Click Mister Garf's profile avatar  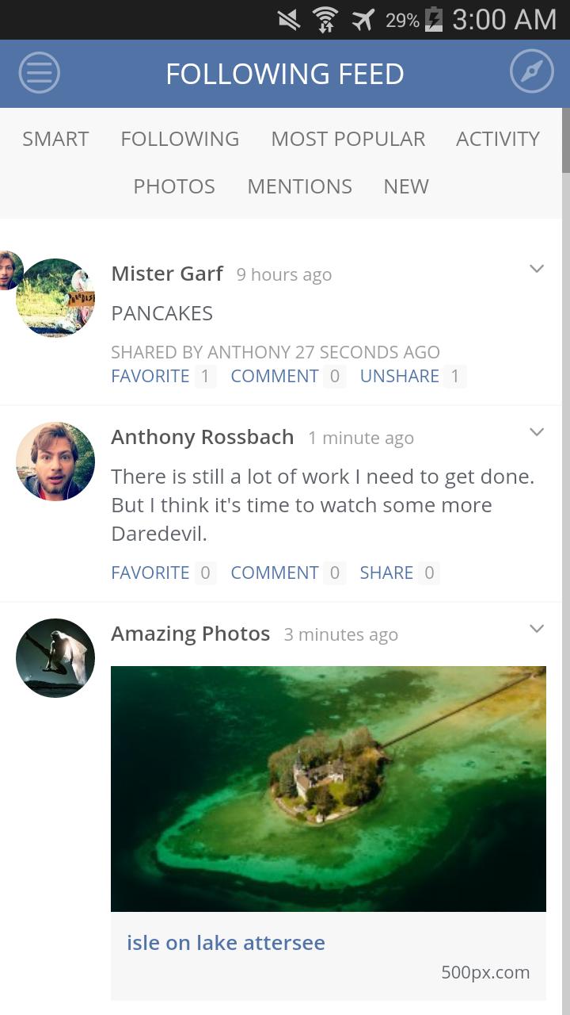pos(55,297)
